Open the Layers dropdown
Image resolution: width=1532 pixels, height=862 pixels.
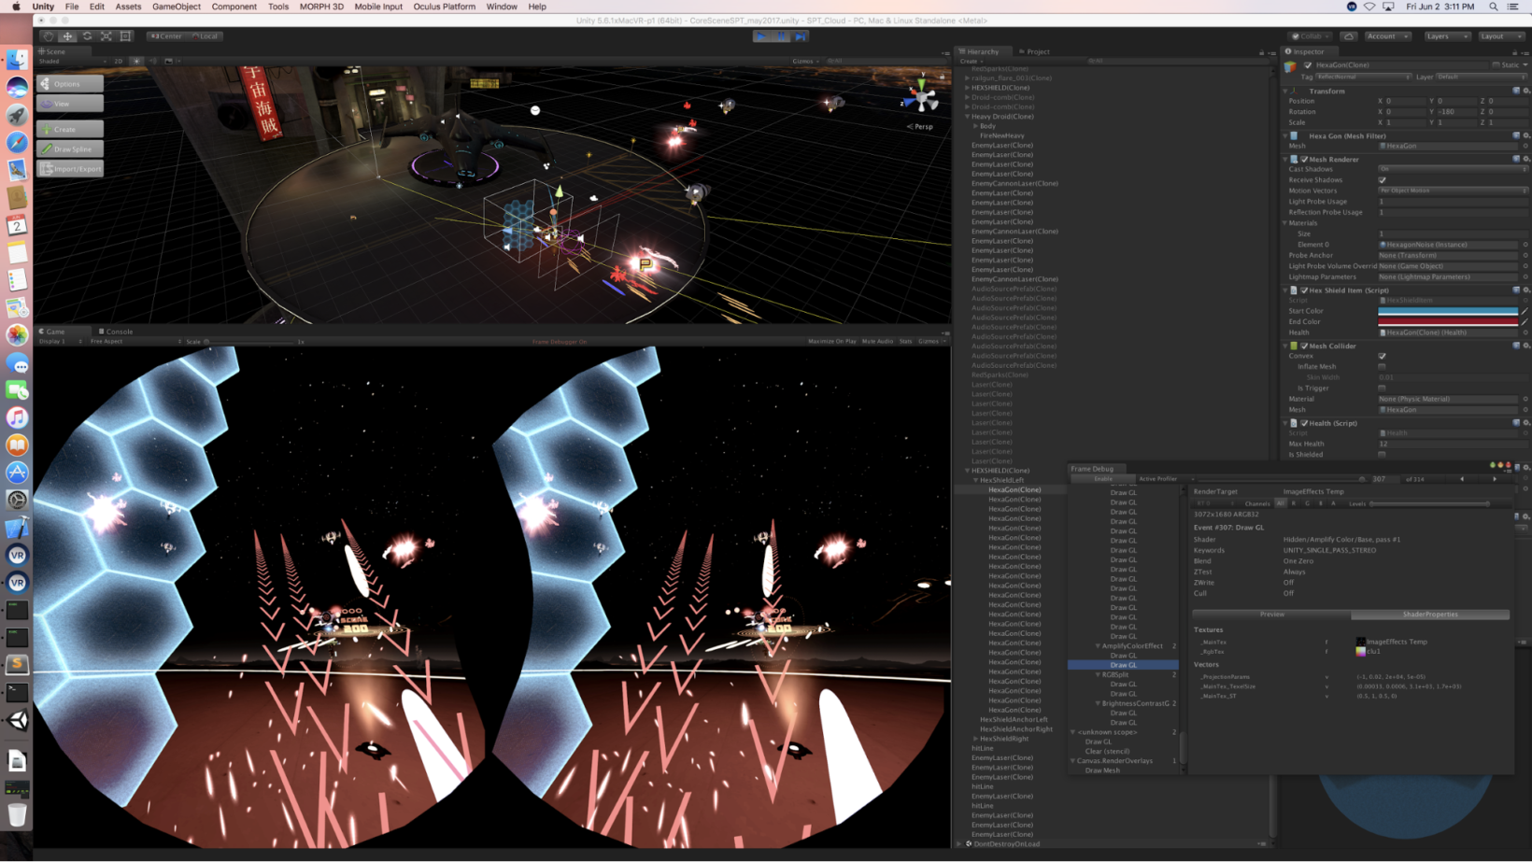tap(1447, 36)
